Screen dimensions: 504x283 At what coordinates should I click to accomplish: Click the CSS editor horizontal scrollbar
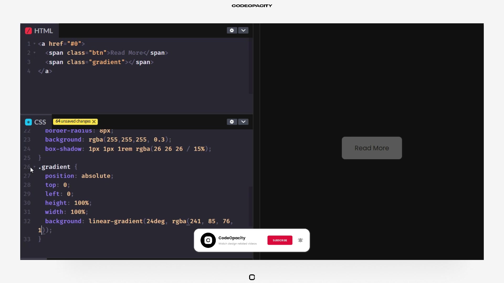coord(34,259)
